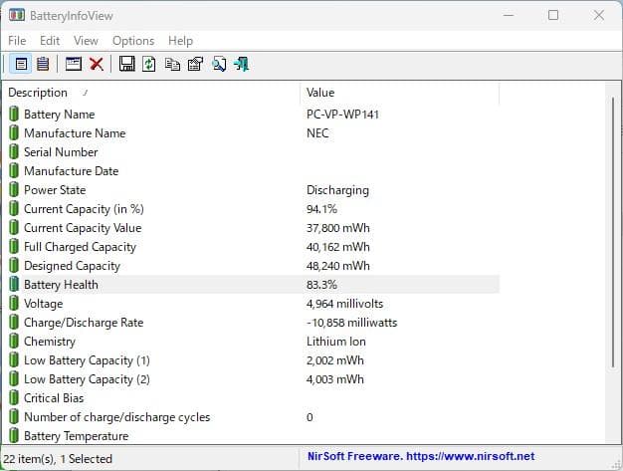The width and height of the screenshot is (623, 471).
Task: Open the View menu
Action: 86,41
